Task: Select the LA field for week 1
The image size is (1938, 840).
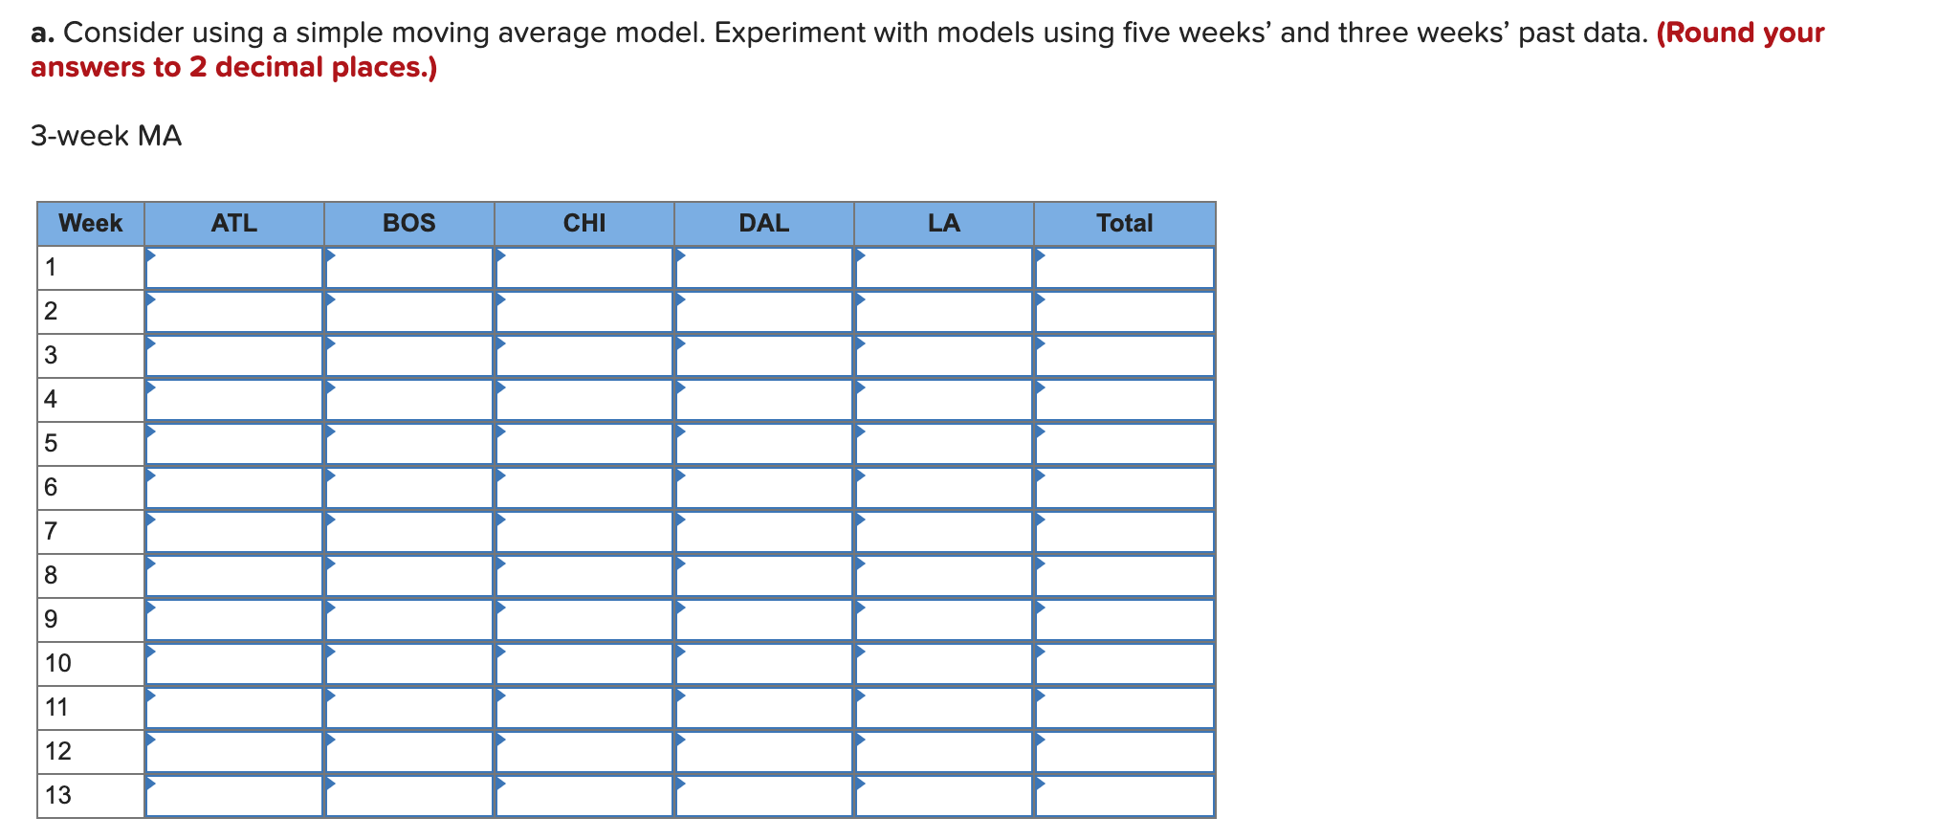Action: click(944, 268)
